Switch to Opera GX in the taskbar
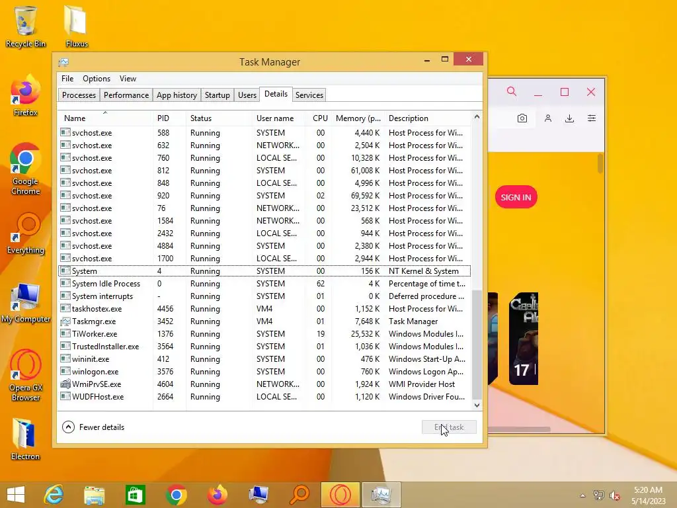Viewport: 677px width, 508px height. click(x=340, y=495)
